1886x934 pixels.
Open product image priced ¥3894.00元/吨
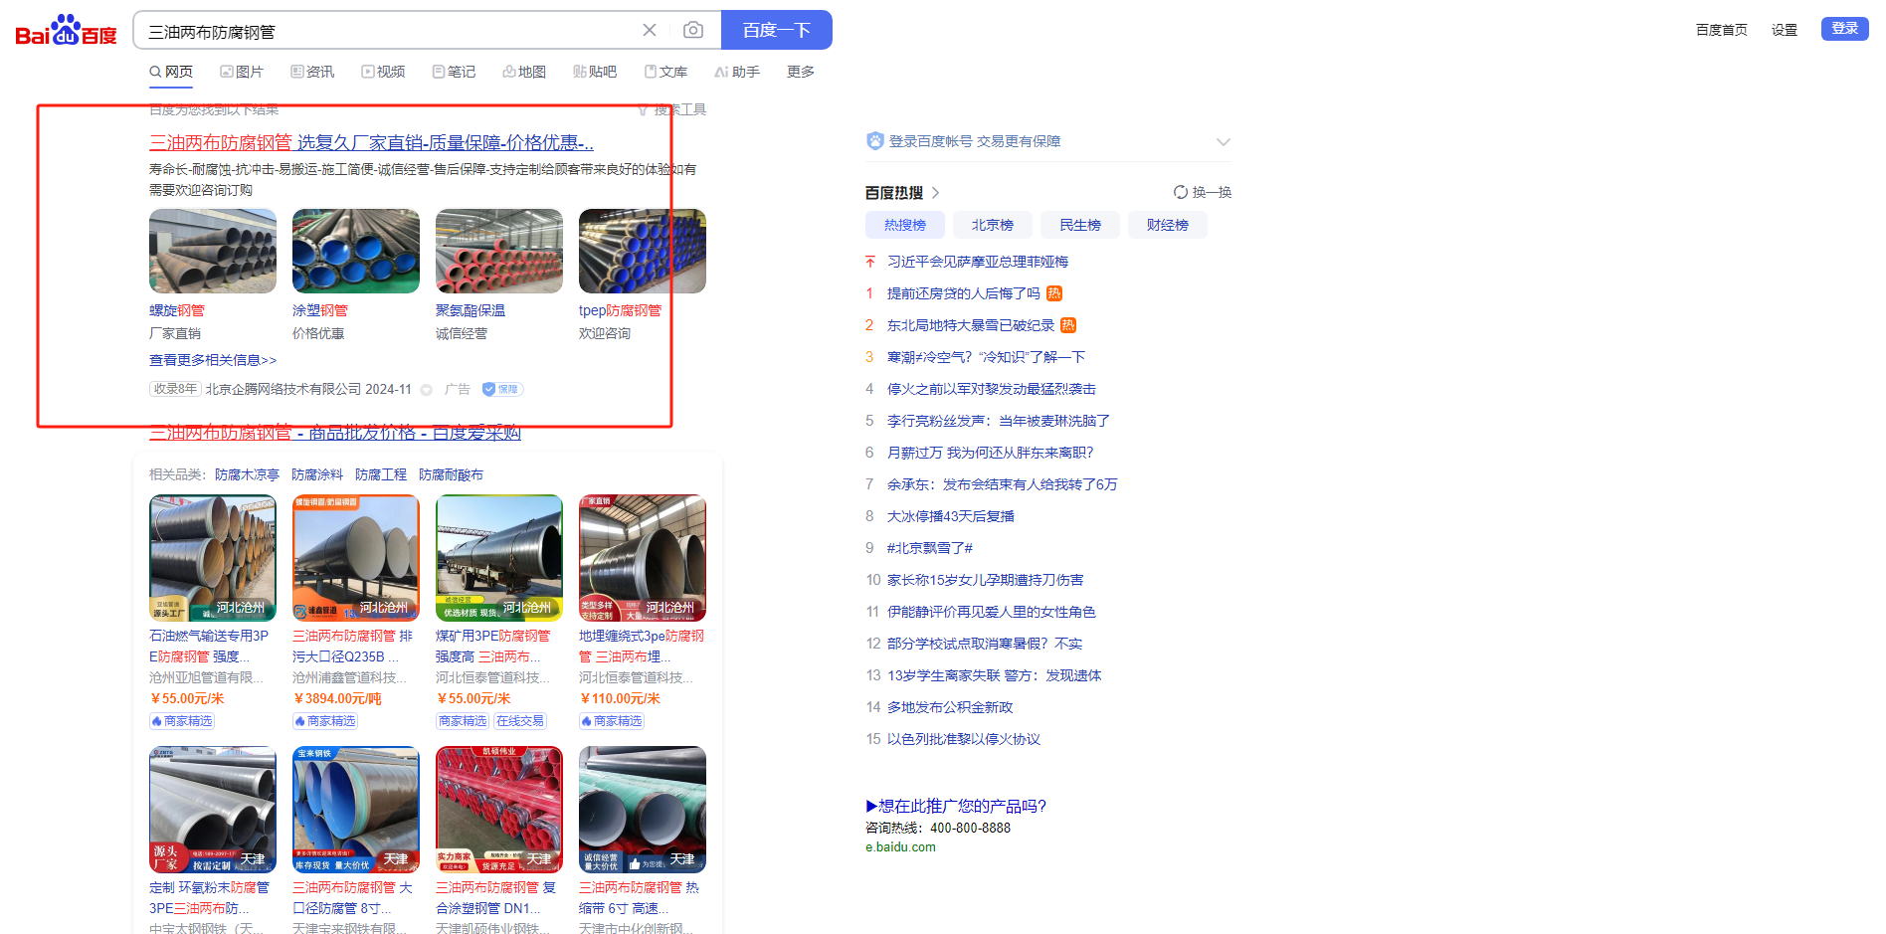[x=356, y=558]
